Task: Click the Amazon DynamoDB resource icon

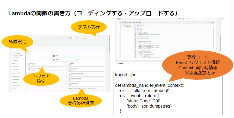Action: 70,79
